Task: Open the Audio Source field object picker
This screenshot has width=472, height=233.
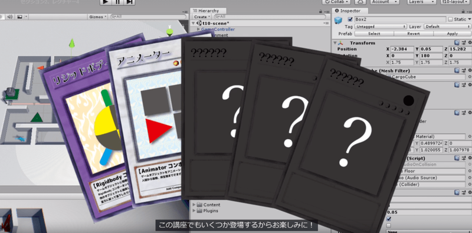Action: 470,178
